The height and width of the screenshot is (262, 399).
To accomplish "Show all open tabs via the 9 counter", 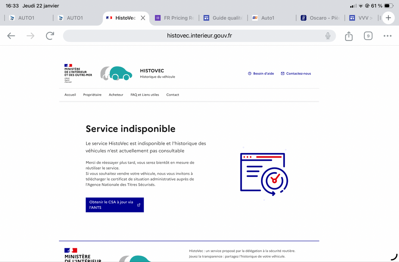I will pos(368,36).
